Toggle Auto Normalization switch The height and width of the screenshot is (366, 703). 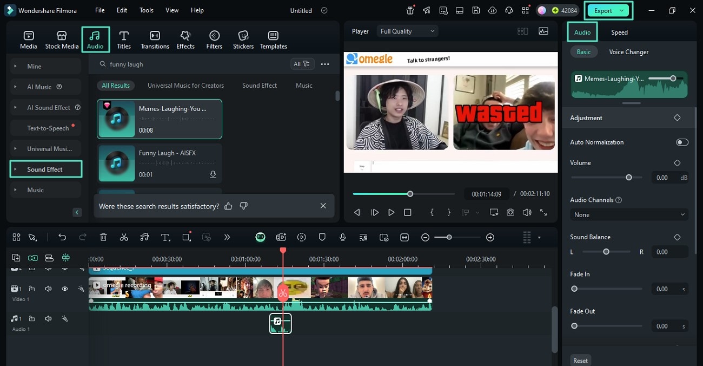pyautogui.click(x=682, y=142)
